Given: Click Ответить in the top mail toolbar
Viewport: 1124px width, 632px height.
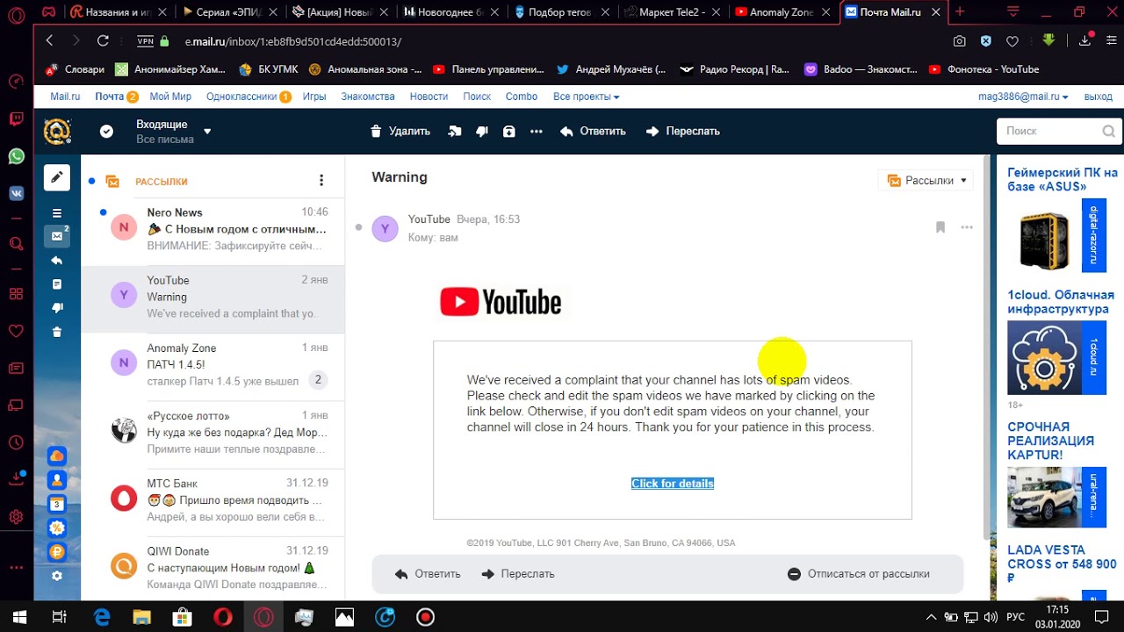Looking at the screenshot, I should [x=593, y=132].
